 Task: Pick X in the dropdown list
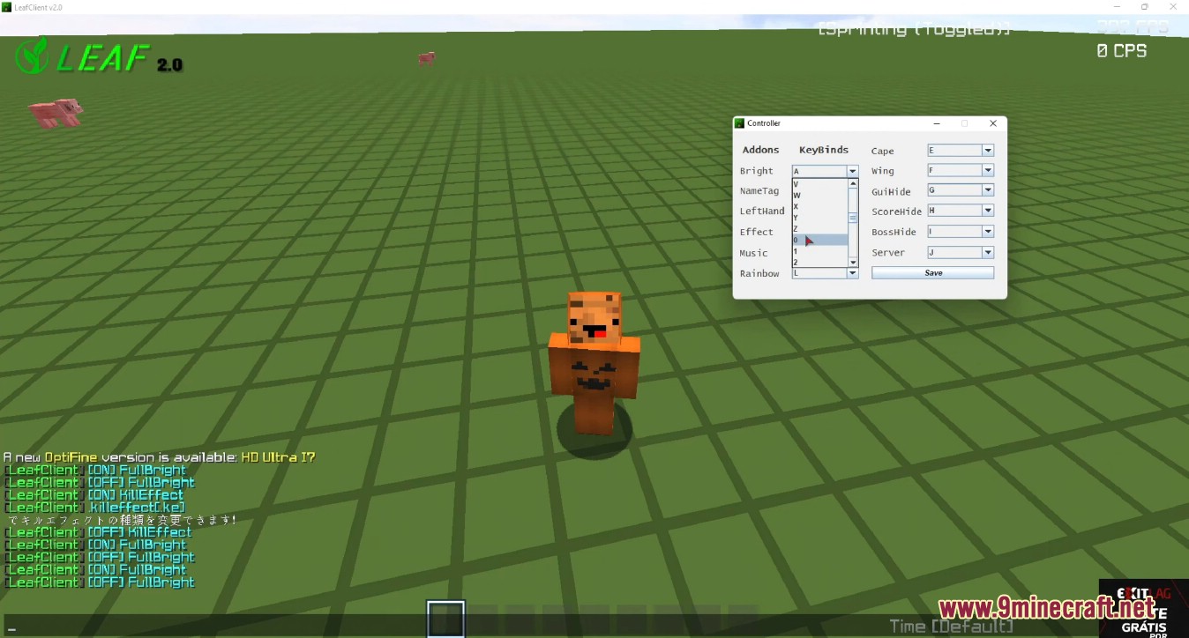(x=820, y=206)
